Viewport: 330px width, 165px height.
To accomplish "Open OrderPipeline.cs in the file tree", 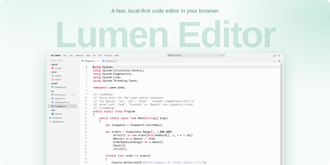I will (x=62, y=102).
